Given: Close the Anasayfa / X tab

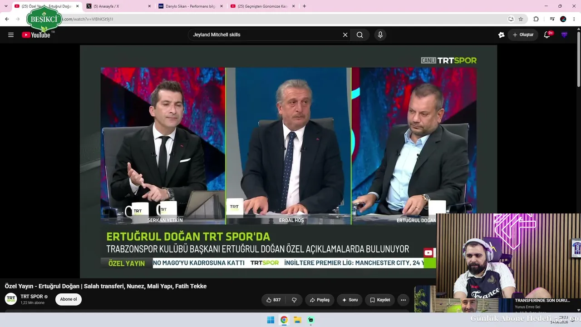Looking at the screenshot, I should pos(149,6).
